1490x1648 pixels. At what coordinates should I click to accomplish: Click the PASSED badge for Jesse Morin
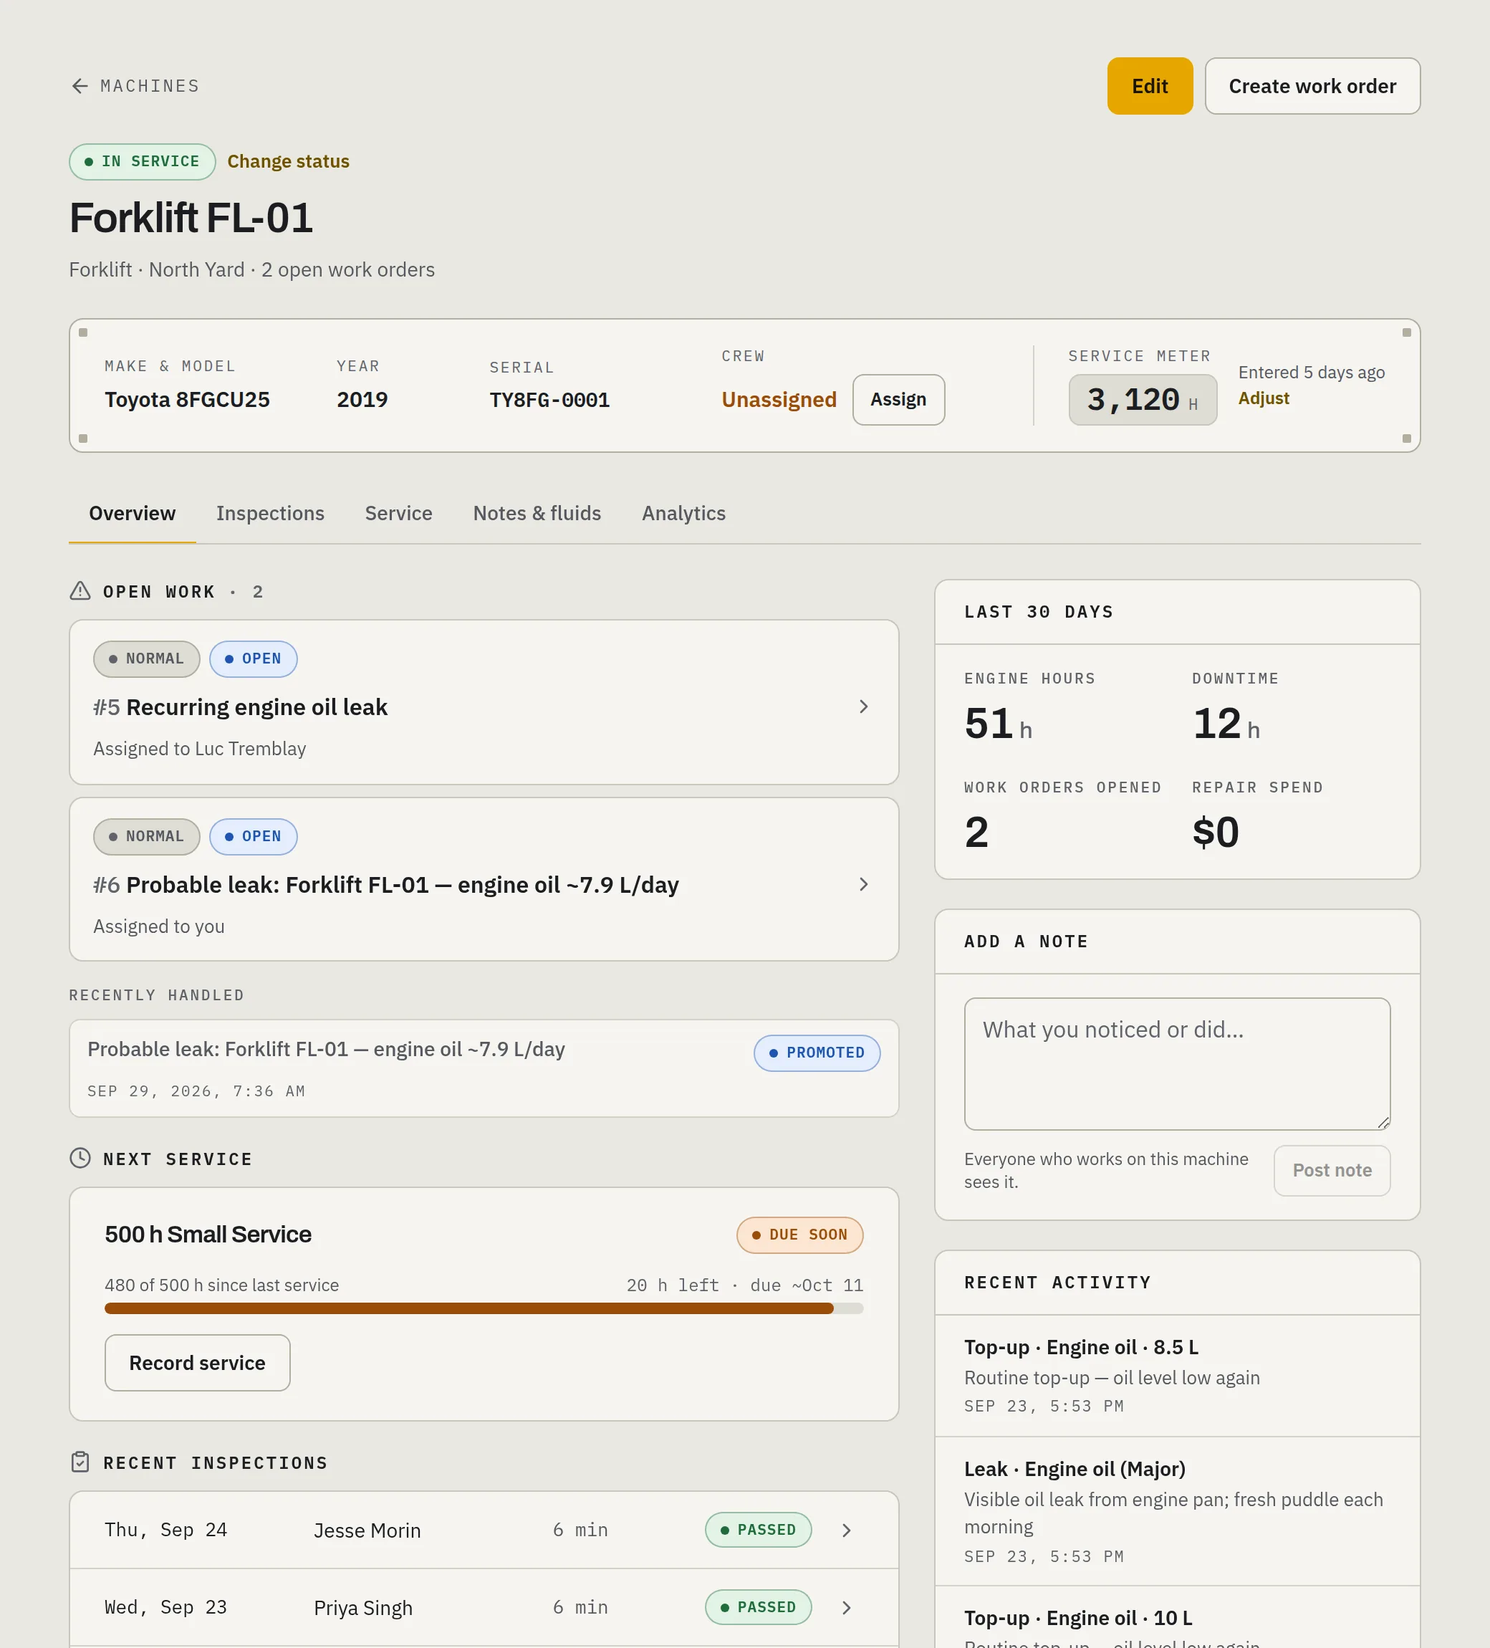coord(758,1530)
